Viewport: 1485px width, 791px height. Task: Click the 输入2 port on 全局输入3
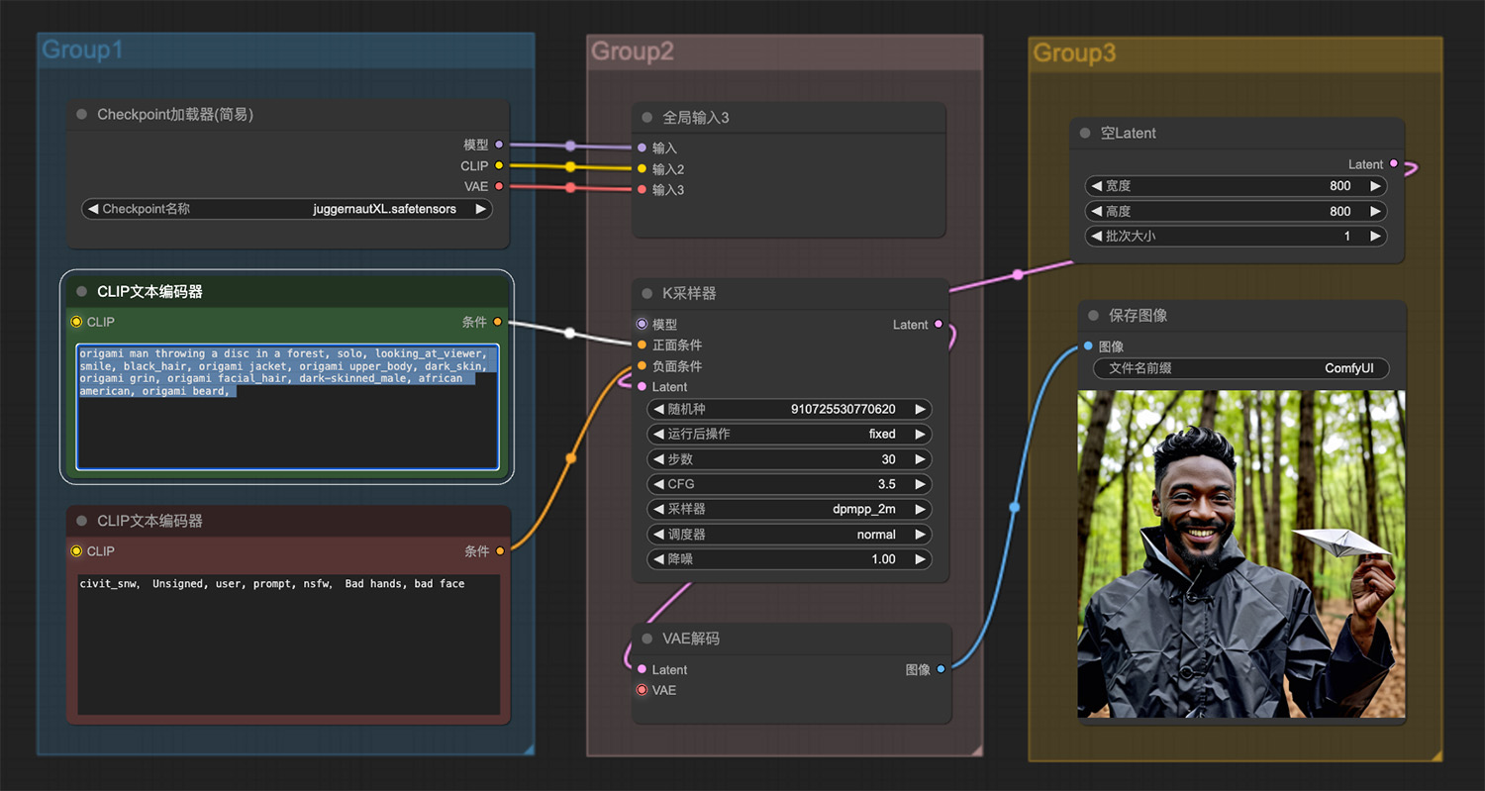tap(642, 168)
